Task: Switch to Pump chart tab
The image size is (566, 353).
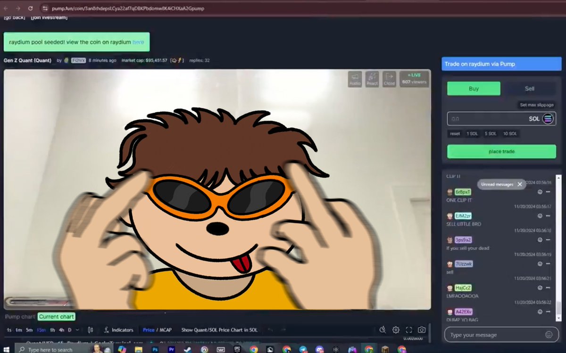Action: click(19, 317)
